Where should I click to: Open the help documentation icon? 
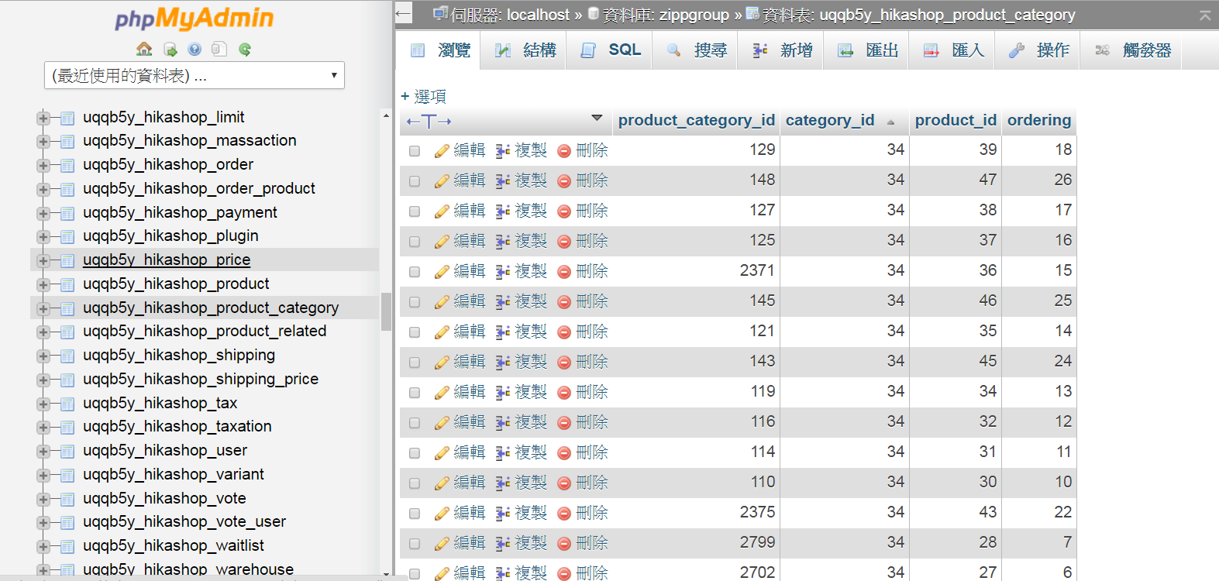tap(195, 50)
